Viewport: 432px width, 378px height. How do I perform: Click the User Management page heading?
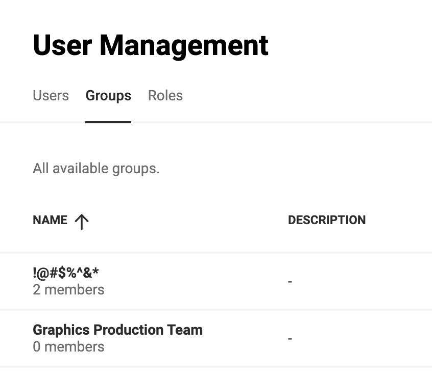click(151, 46)
